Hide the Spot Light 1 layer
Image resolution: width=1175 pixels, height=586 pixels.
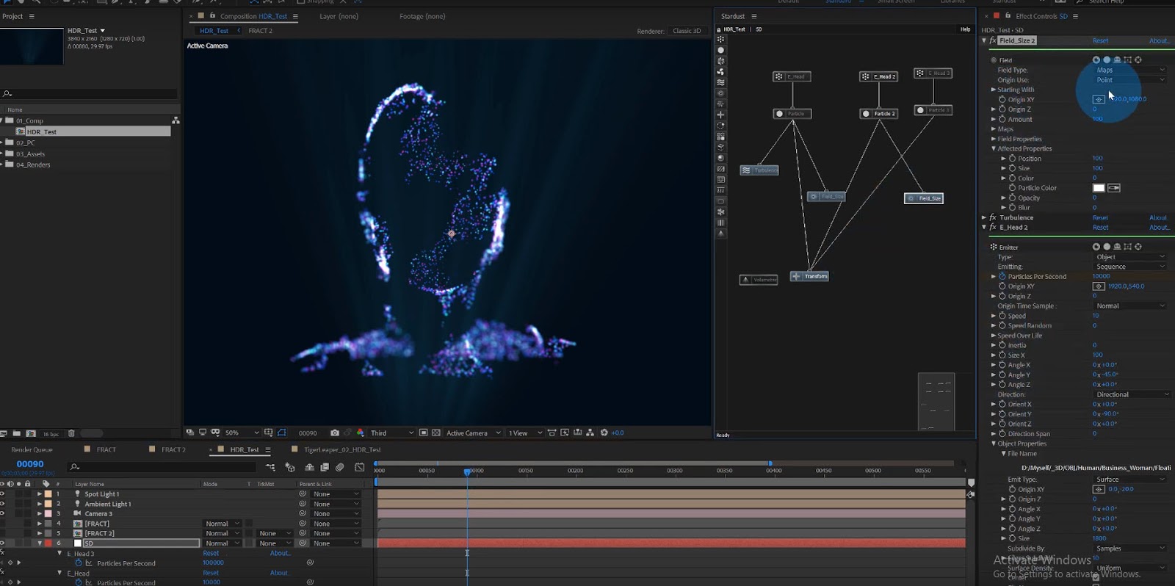click(2, 494)
